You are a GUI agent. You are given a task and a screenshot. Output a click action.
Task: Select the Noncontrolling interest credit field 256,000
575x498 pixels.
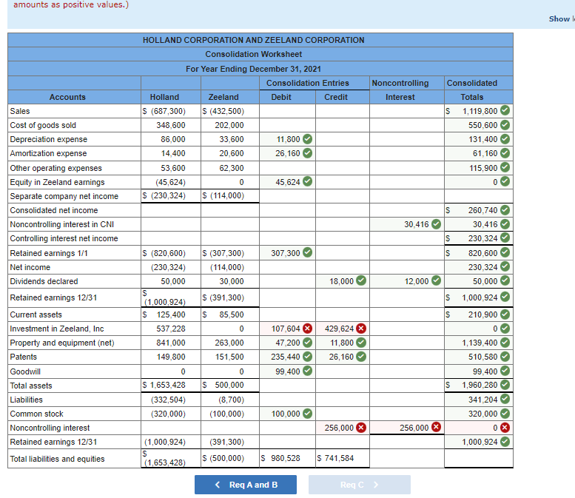pos(342,428)
